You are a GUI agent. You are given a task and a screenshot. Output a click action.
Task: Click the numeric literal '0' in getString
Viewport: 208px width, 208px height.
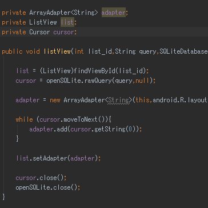pyautogui.click(x=130, y=129)
